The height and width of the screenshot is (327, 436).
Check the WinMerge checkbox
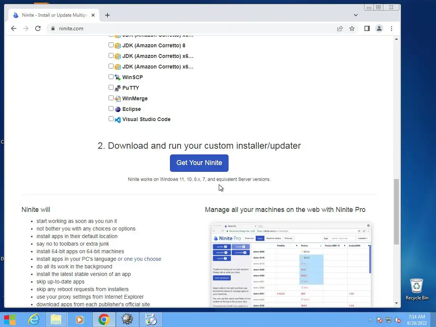click(111, 98)
